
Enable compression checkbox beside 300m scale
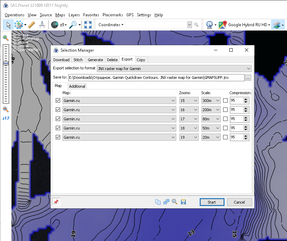(x=225, y=100)
